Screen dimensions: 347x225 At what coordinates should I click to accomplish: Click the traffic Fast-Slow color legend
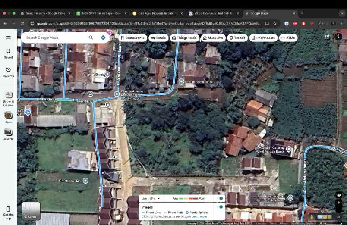189,198
